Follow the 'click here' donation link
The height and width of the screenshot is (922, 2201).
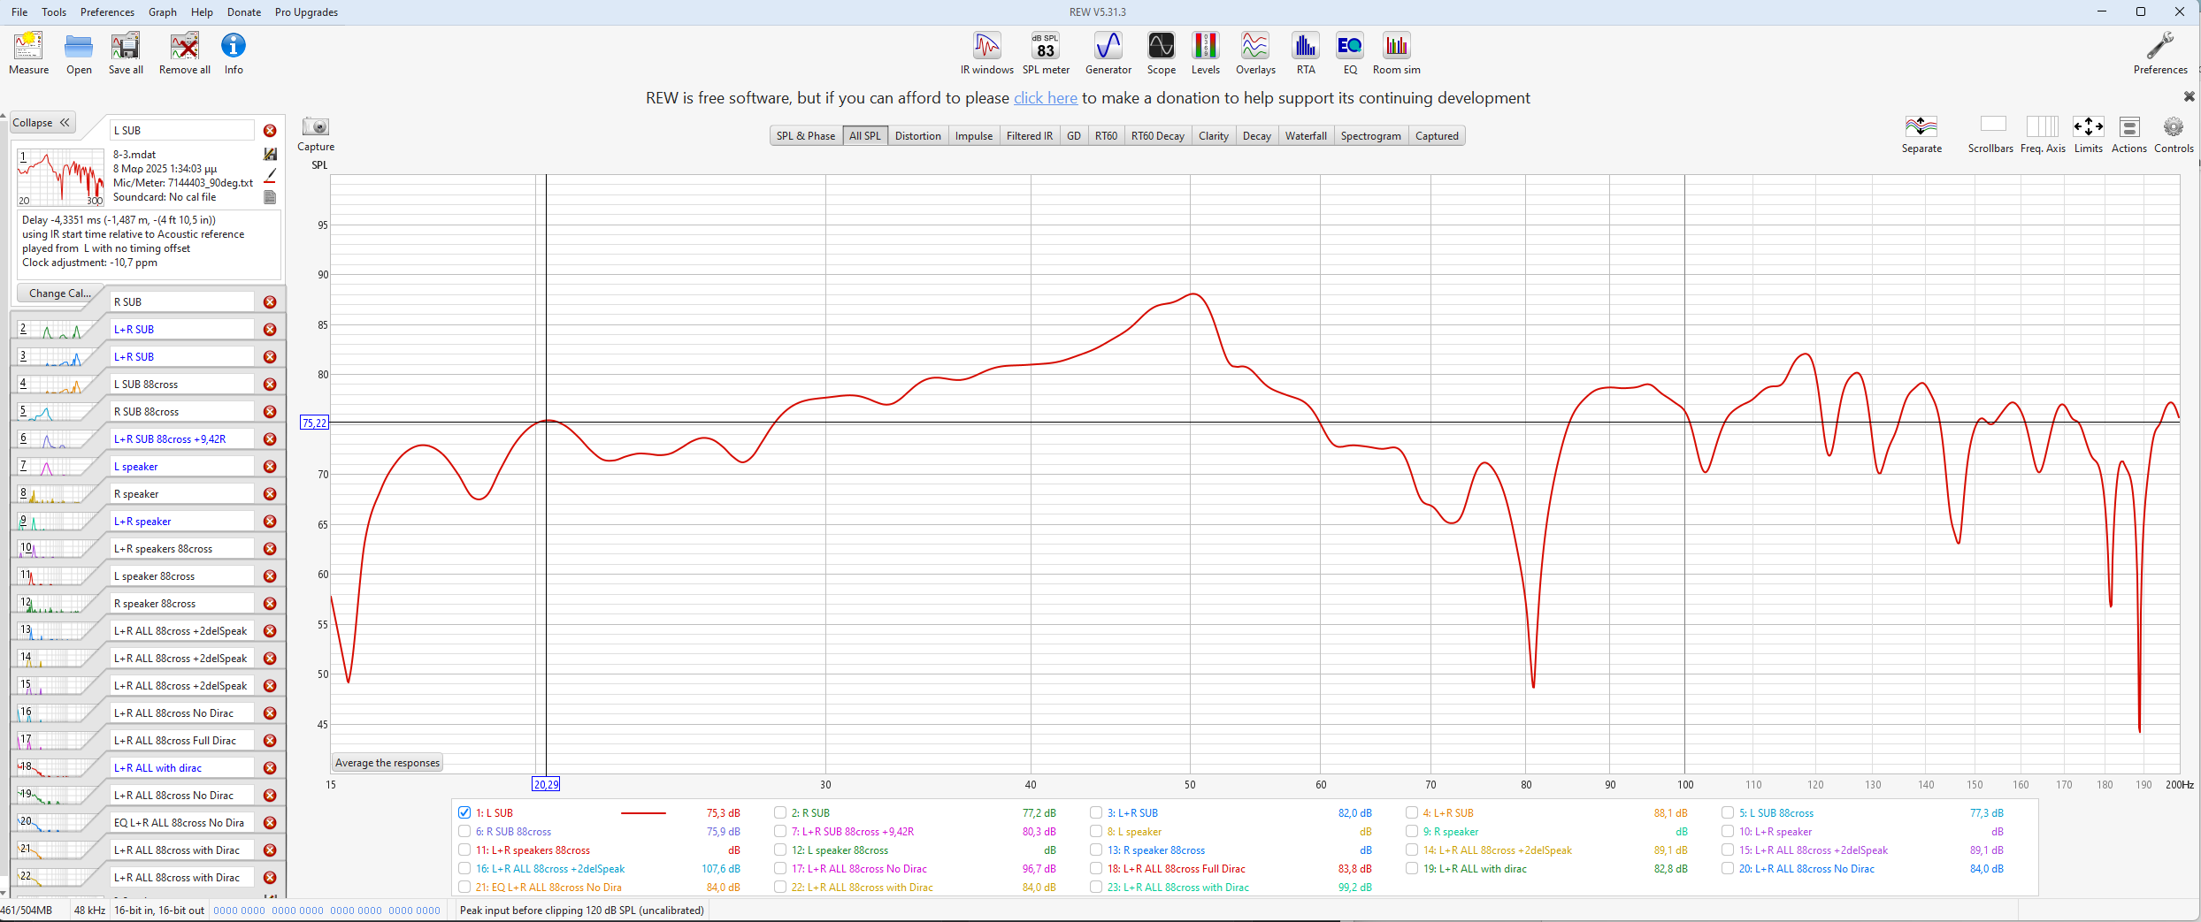pos(1045,98)
